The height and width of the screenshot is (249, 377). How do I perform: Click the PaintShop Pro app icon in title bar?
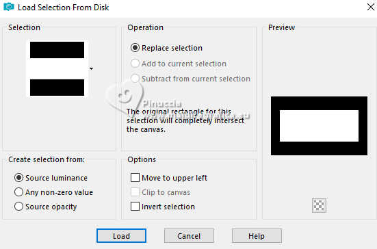9,7
